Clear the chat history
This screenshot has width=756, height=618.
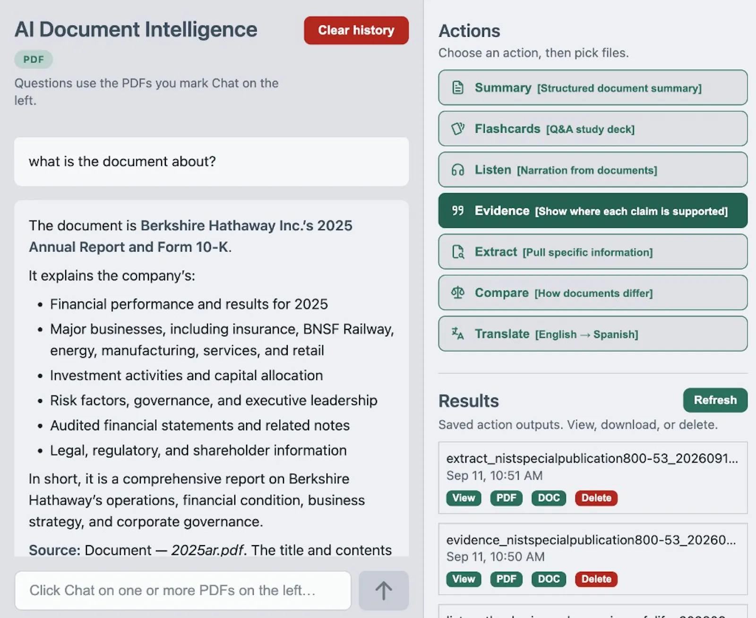356,30
